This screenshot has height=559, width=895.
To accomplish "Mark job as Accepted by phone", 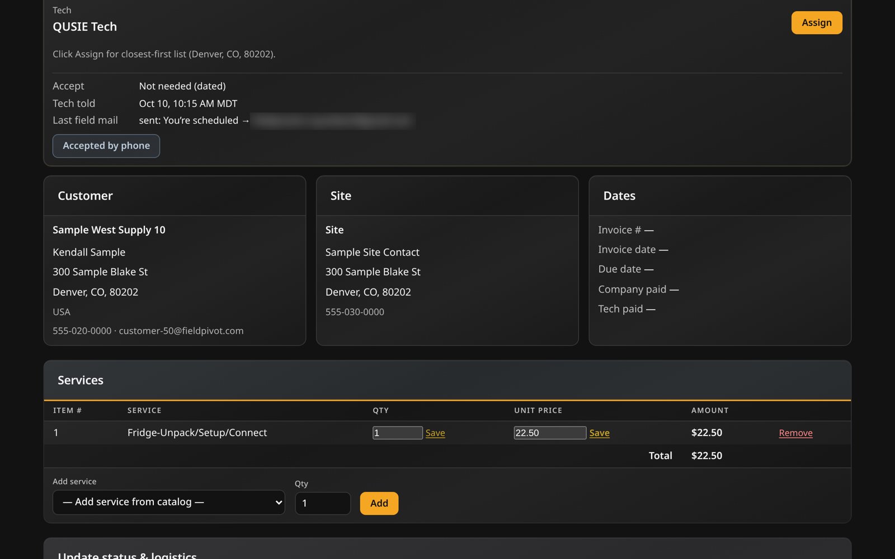I will coord(106,146).
